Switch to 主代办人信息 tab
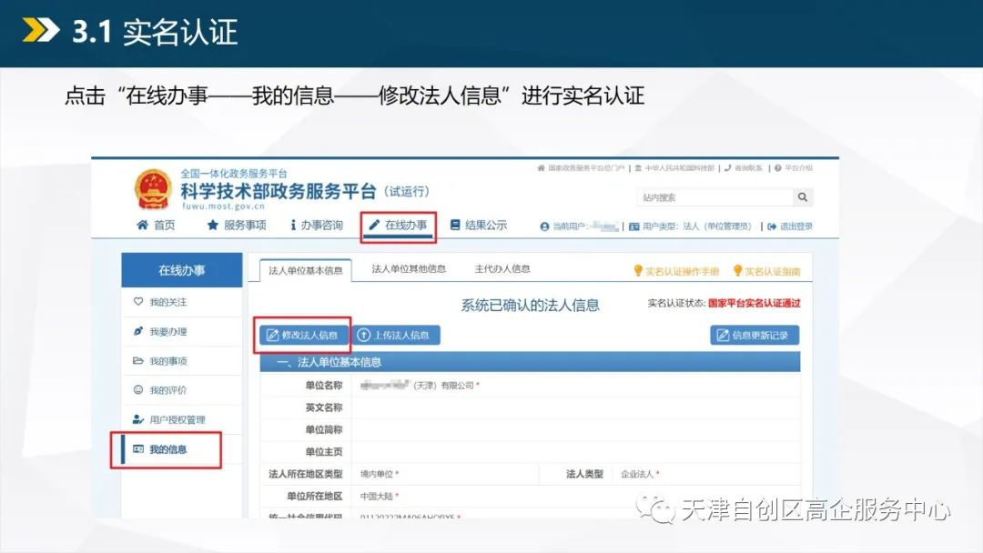Viewport: 983px width, 553px height. click(x=502, y=269)
